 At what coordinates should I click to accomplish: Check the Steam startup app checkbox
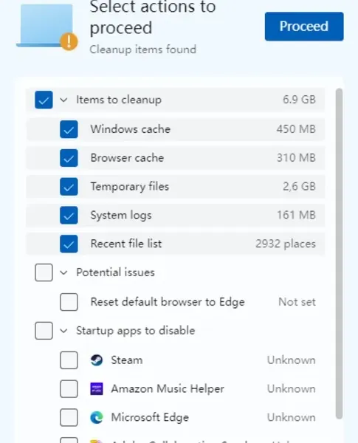pos(69,360)
